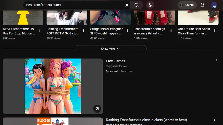Open 'Transformer bootlegs are crazy #shorts' title

click(150, 31)
